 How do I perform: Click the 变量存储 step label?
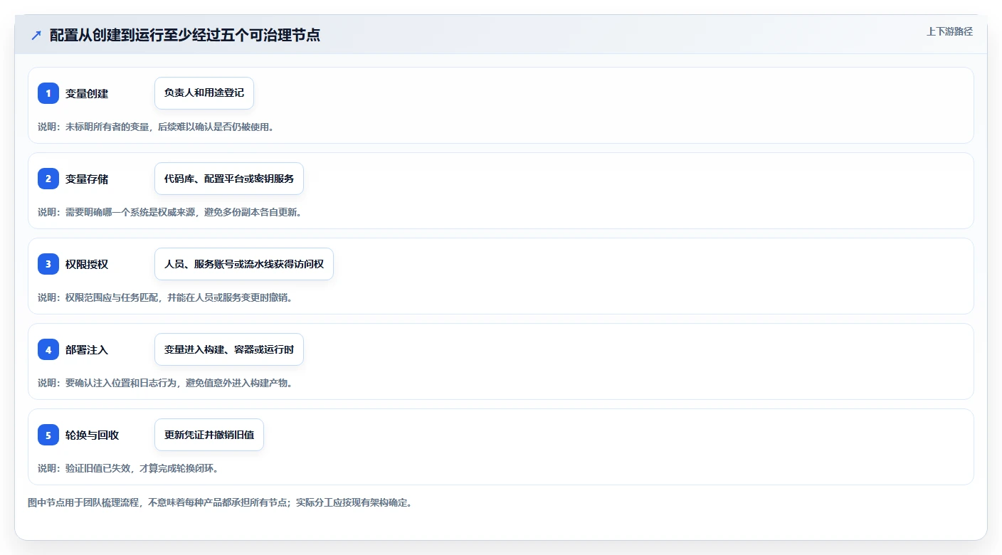tap(87, 179)
